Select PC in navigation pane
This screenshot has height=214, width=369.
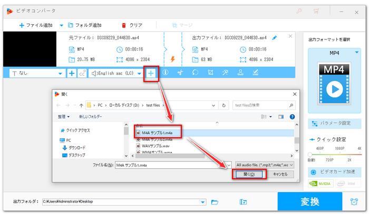coord(65,140)
